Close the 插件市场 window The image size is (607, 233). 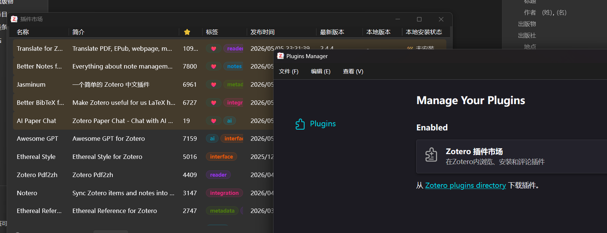pos(441,19)
